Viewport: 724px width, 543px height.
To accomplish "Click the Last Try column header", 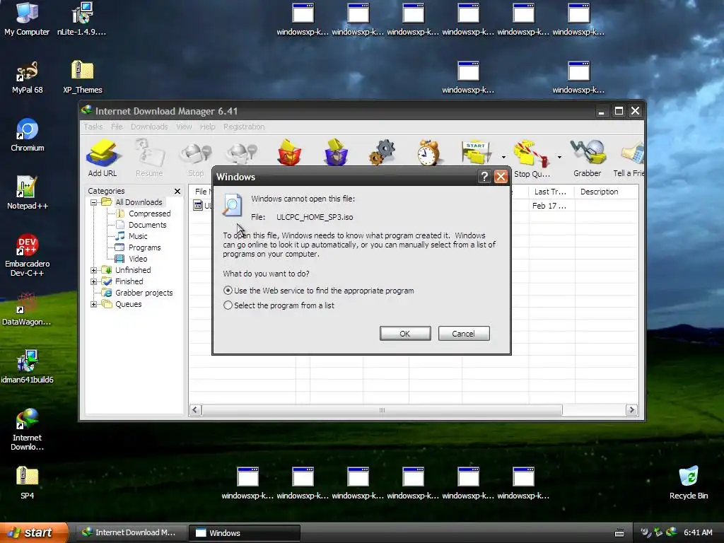I will click(x=551, y=192).
